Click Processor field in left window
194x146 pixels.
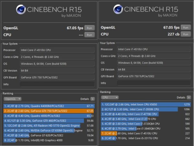pos(57,50)
